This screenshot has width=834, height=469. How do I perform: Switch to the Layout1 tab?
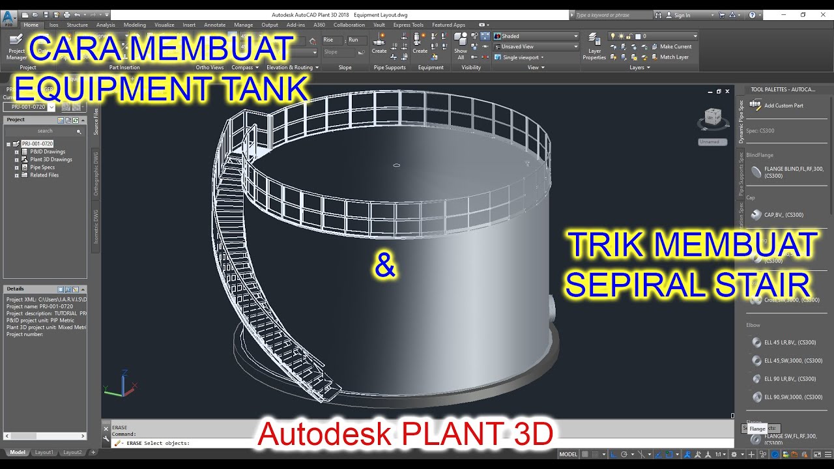(44, 452)
